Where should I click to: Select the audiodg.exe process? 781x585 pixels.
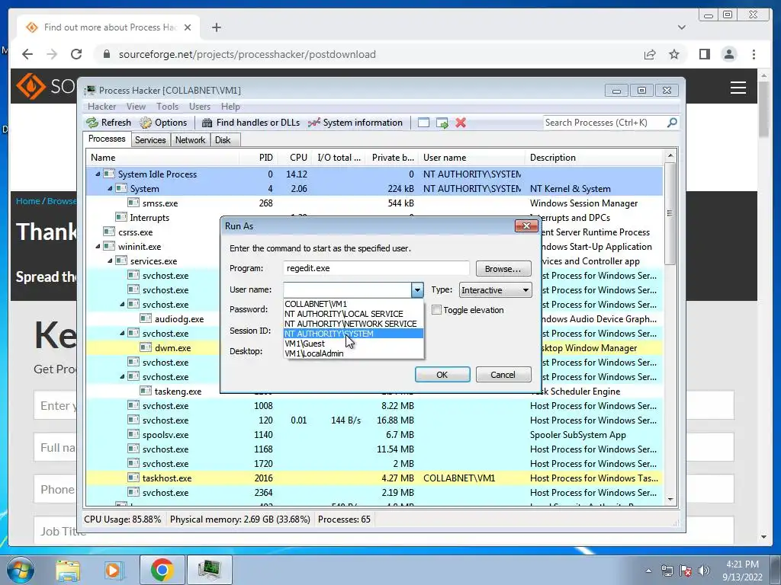point(153,319)
